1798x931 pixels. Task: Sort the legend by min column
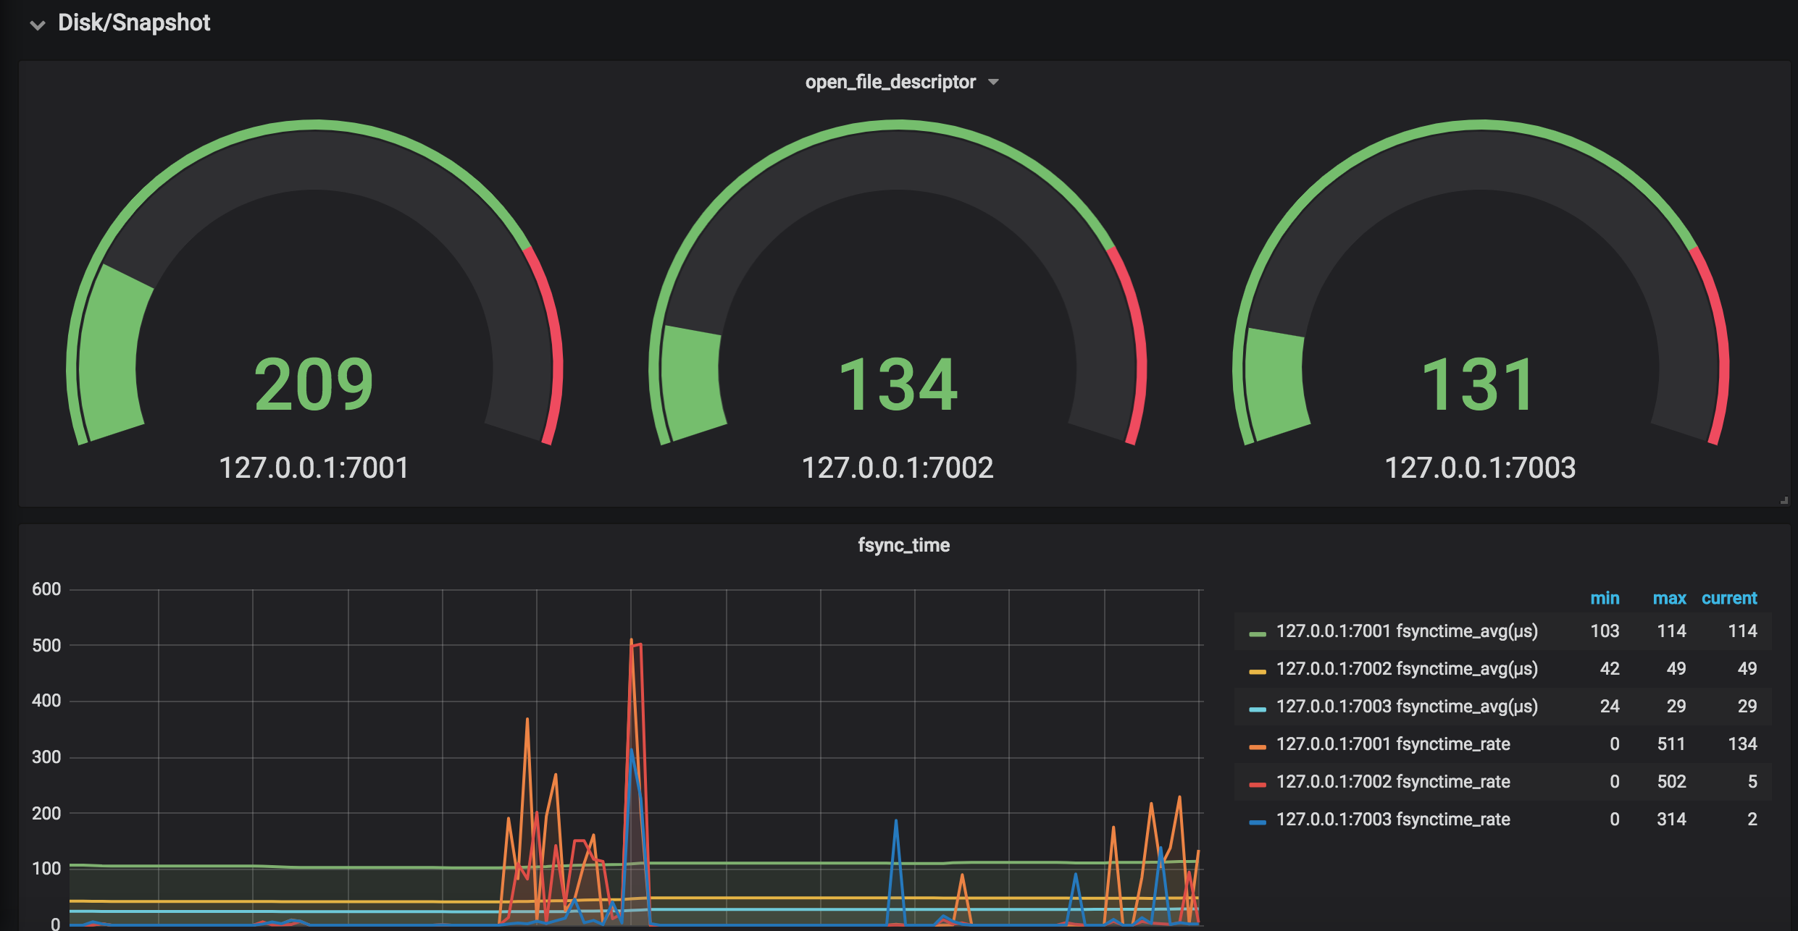(1604, 598)
